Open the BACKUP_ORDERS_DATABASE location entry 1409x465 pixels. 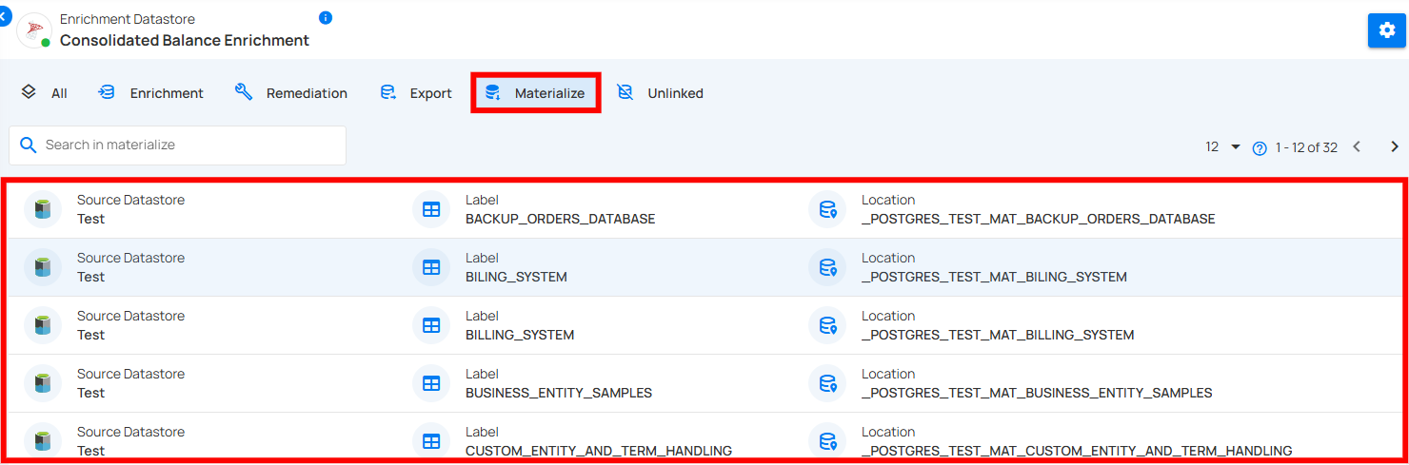tap(1038, 219)
